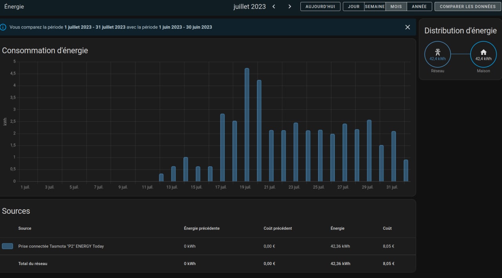Click the info icon in comparison banner
The image size is (502, 278).
tap(3, 27)
